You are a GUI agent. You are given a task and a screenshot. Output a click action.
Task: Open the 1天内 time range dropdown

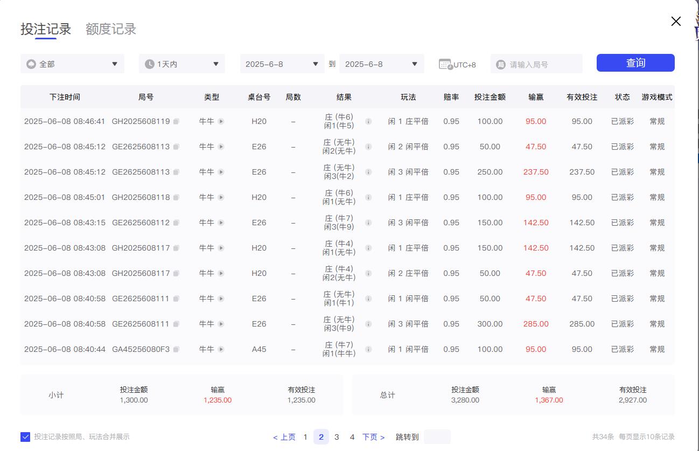tap(181, 64)
